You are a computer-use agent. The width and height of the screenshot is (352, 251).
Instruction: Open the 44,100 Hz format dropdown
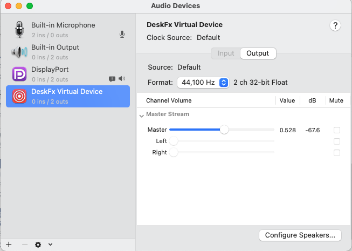(203, 83)
